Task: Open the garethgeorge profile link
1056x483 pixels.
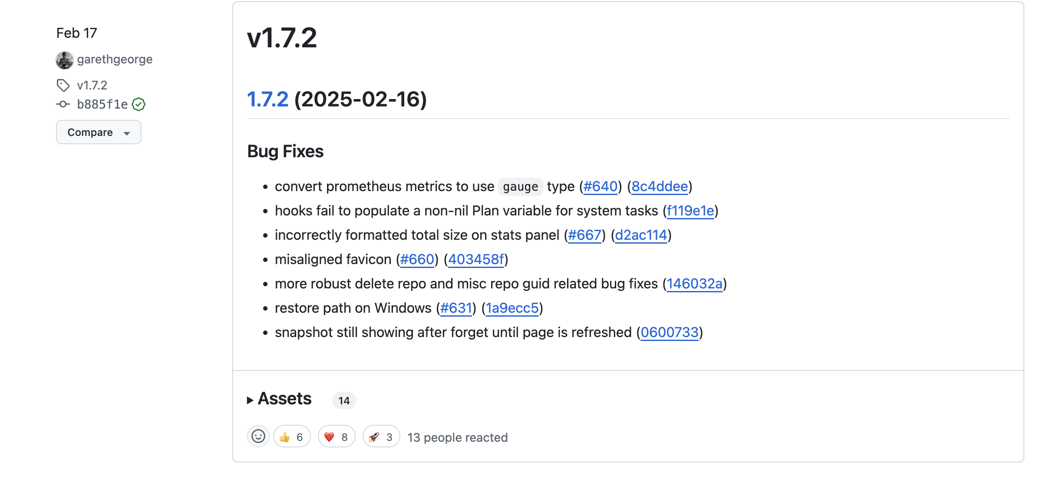Action: (x=115, y=60)
